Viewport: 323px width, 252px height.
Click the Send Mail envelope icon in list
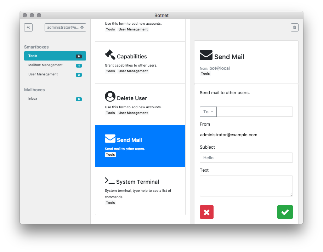pyautogui.click(x=110, y=138)
